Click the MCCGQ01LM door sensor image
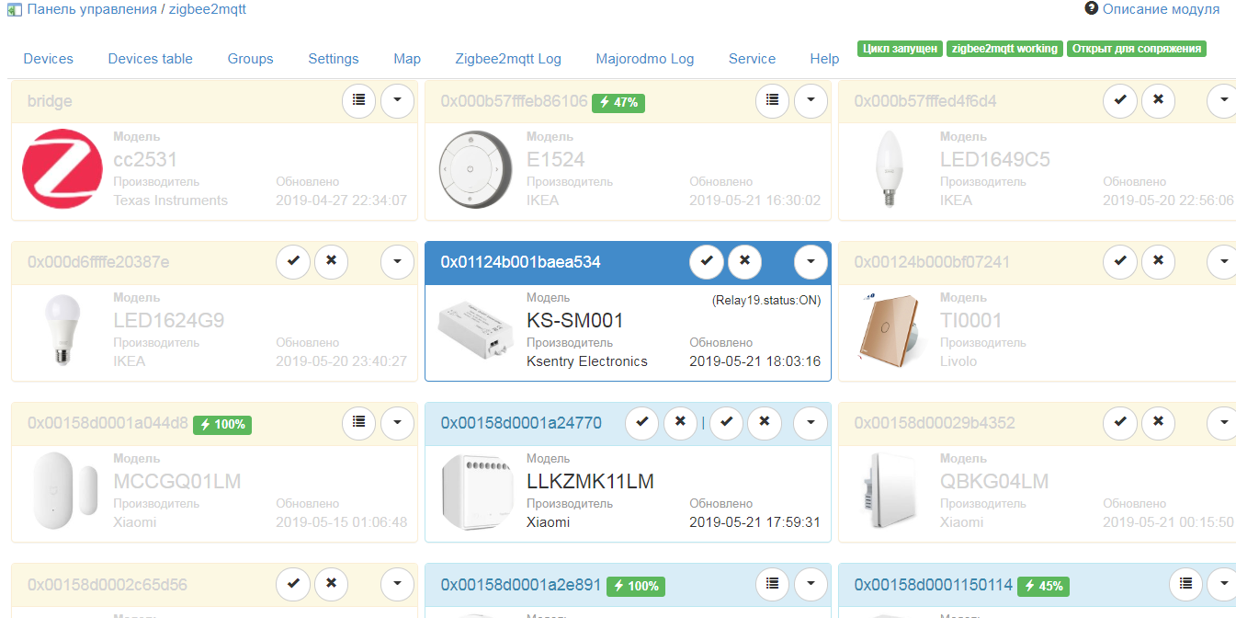The image size is (1236, 618). (x=64, y=492)
